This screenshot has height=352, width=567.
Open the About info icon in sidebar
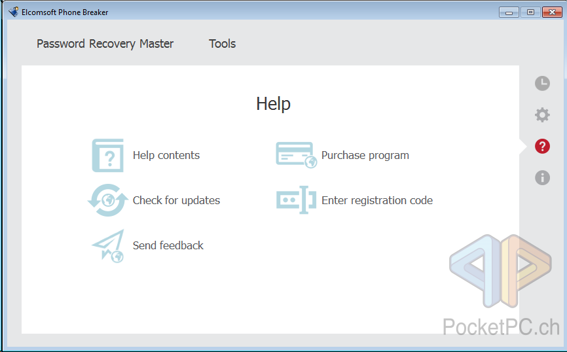point(542,178)
